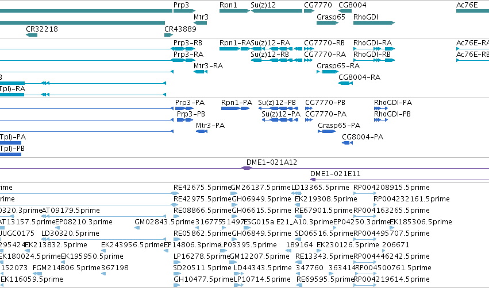The image size is (489, 288).
Task: Click the Su(z)12 gene label
Action: pos(263,5)
